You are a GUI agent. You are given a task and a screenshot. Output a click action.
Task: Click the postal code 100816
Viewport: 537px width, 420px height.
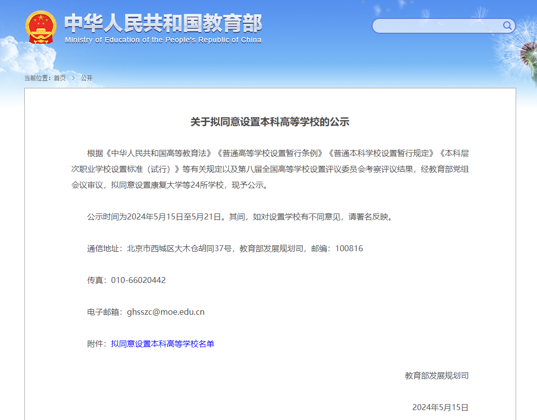(349, 248)
